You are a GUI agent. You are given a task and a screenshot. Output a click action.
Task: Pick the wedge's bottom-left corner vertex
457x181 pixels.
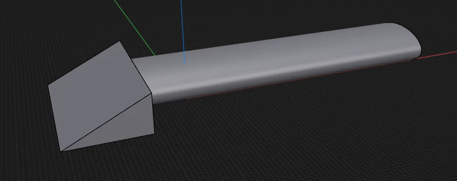(60, 151)
